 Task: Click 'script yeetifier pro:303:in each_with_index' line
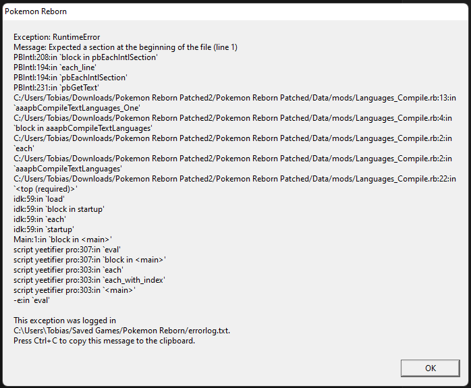point(90,280)
